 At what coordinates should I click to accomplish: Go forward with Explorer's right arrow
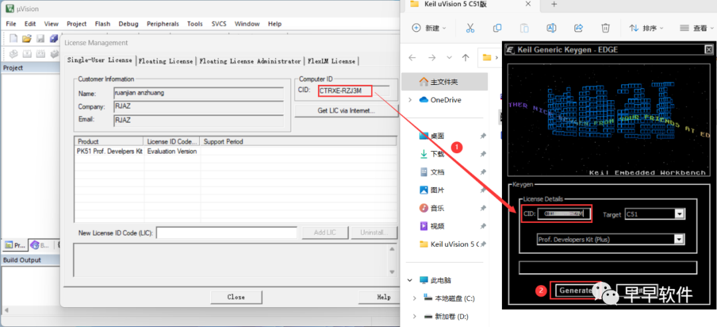pyautogui.click(x=432, y=58)
